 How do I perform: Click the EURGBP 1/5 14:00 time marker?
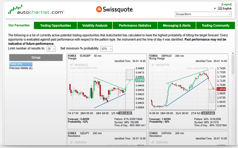125,113
